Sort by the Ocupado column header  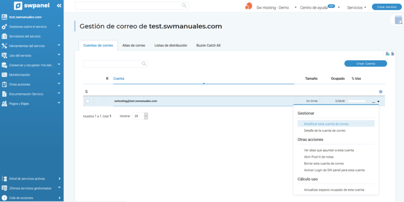click(x=338, y=79)
